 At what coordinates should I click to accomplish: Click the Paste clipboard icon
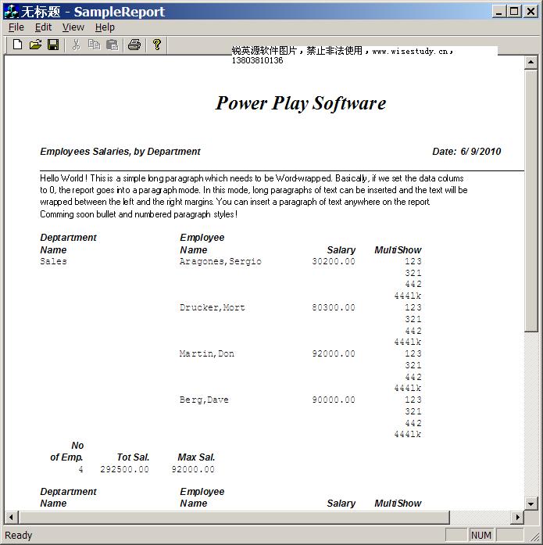click(x=113, y=45)
